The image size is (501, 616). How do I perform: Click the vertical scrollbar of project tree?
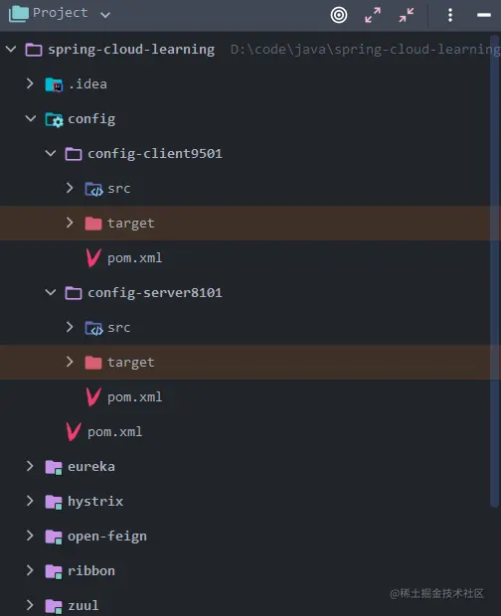coord(494,271)
